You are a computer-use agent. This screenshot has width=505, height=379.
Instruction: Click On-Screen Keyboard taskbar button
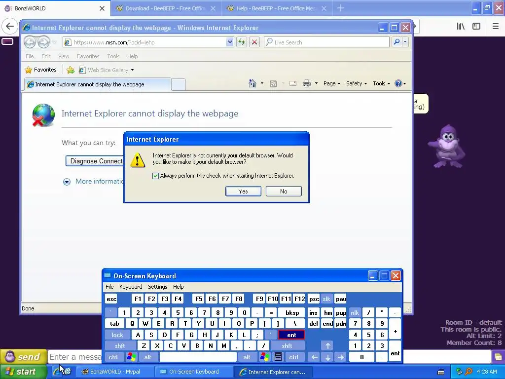point(193,372)
